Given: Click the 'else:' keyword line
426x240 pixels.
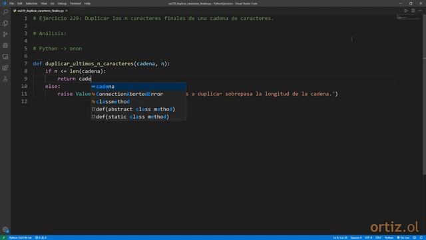Looking at the screenshot, I should tap(53, 87).
